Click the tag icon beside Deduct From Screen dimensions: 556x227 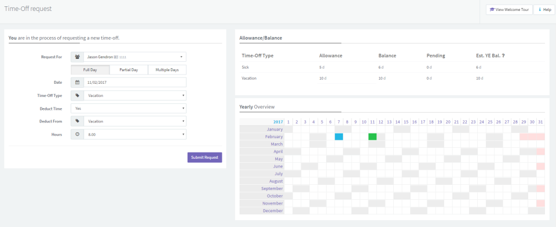pos(77,121)
